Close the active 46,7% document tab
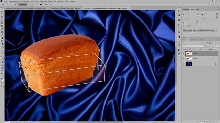 tap(129, 8)
